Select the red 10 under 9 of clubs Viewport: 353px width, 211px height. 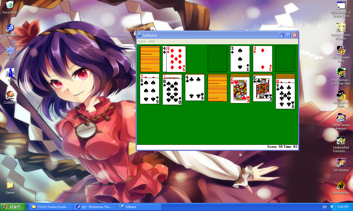click(285, 81)
